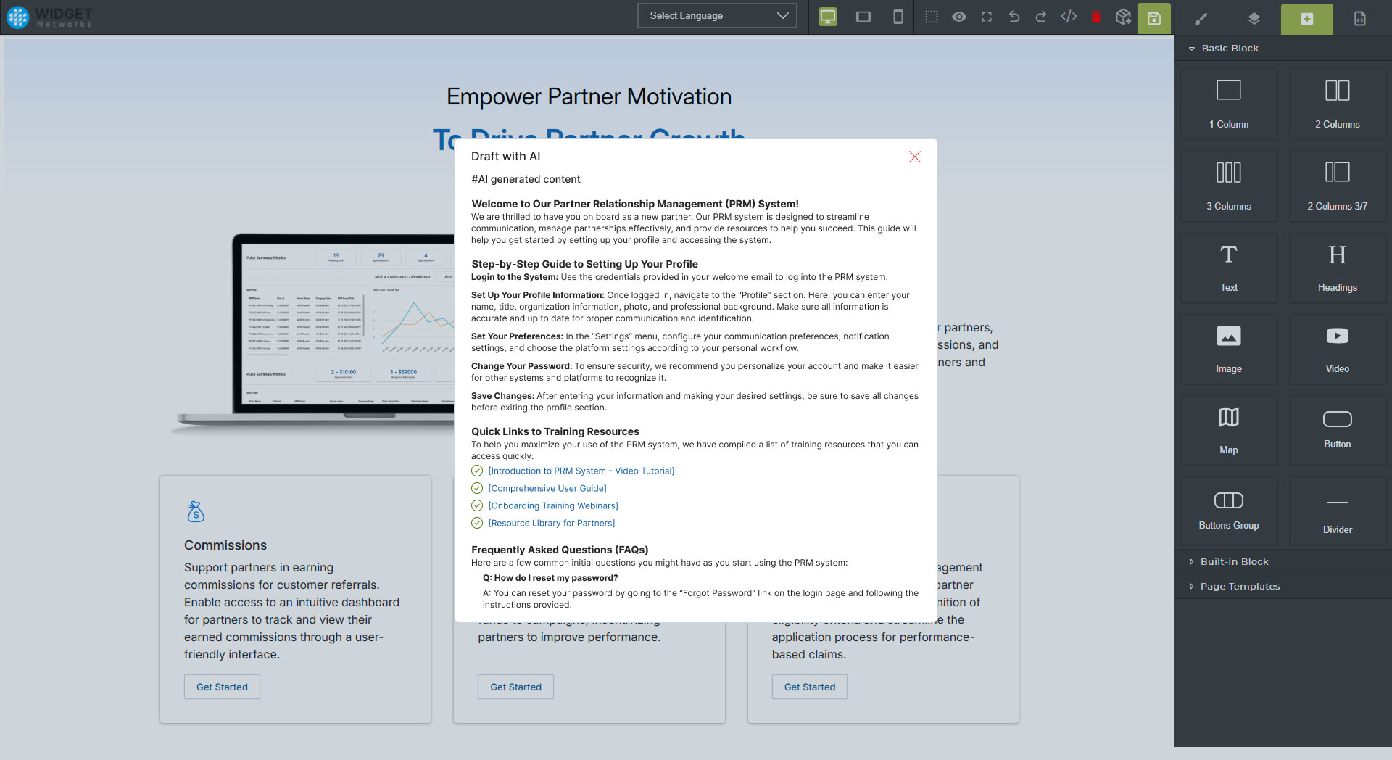The height and width of the screenshot is (760, 1392).
Task: Switch to mobile preview mode
Action: pyautogui.click(x=898, y=16)
